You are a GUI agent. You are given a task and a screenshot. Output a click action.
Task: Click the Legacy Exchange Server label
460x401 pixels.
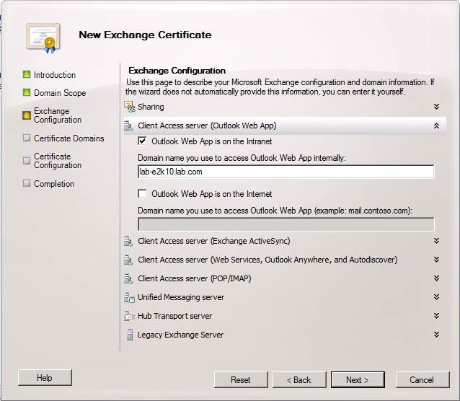click(x=181, y=335)
